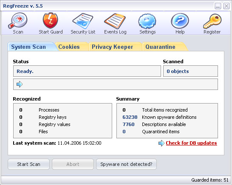
Task: Click the Spyware not detected? button
Action: click(x=126, y=164)
